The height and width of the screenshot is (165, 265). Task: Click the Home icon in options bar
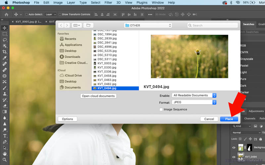[x=6, y=15]
